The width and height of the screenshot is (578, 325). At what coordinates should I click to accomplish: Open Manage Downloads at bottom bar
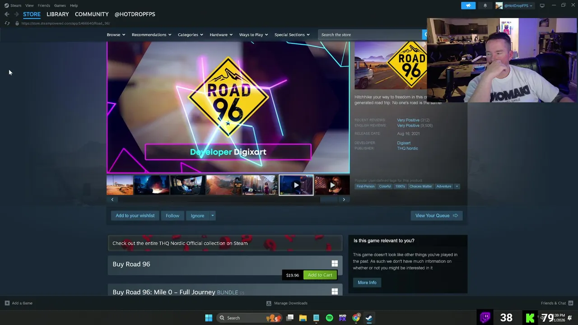click(287, 303)
